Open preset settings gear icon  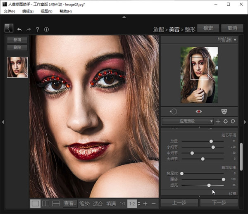(x=226, y=121)
